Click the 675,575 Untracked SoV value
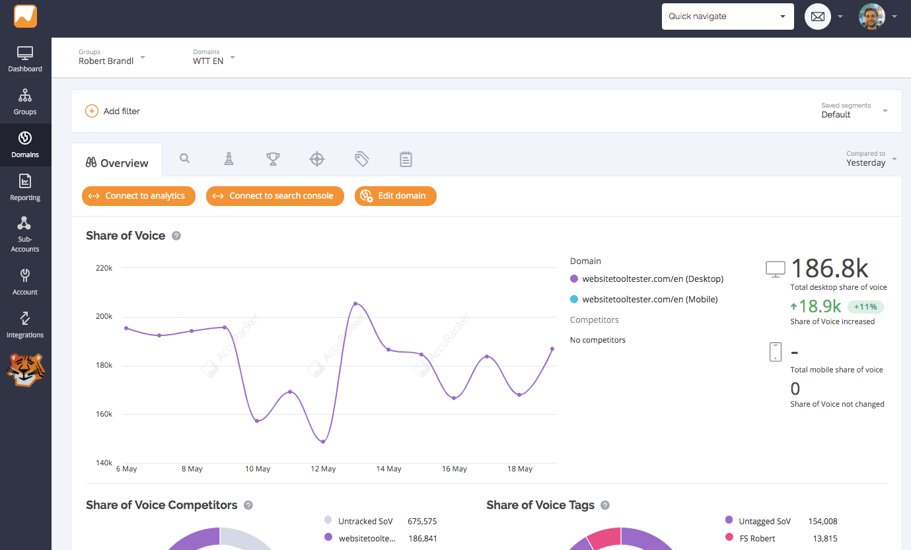This screenshot has width=911, height=550. [x=422, y=521]
